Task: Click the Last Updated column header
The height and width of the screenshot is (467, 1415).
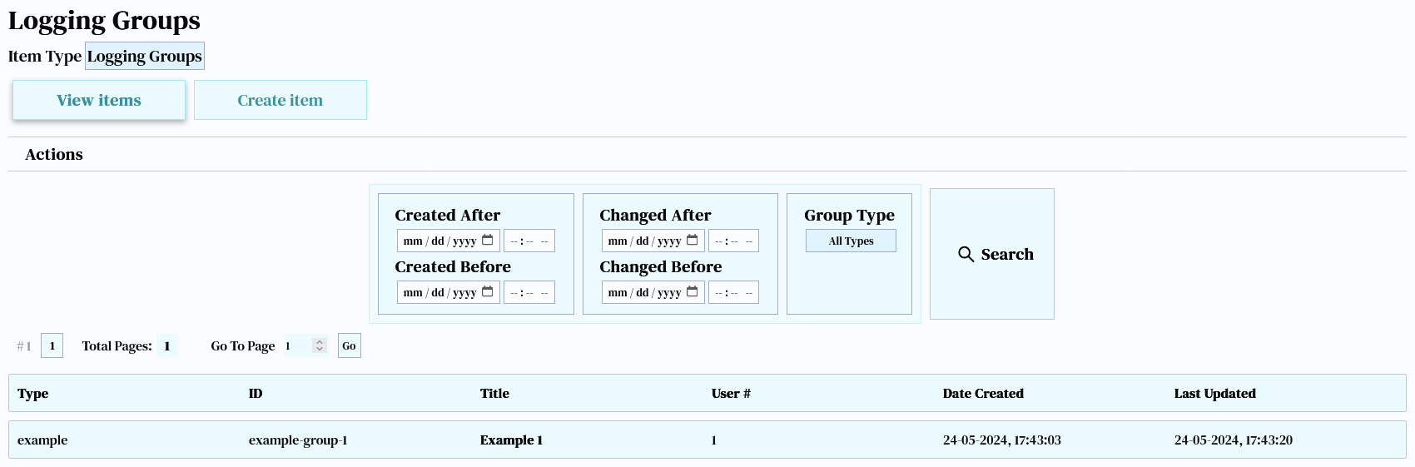Action: 1215,393
